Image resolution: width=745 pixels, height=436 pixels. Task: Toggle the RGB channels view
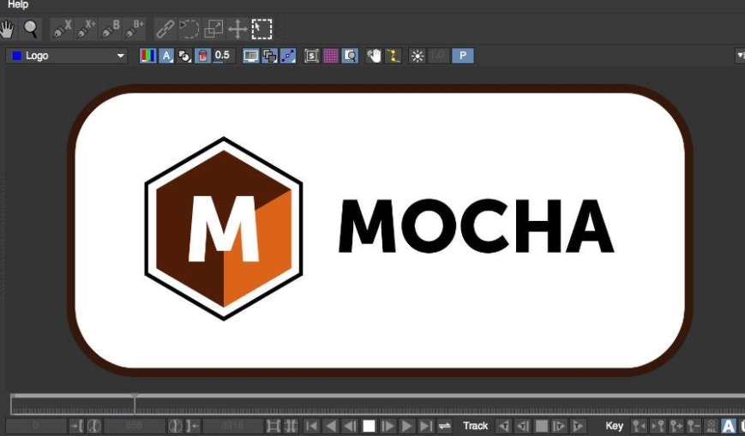click(x=147, y=56)
